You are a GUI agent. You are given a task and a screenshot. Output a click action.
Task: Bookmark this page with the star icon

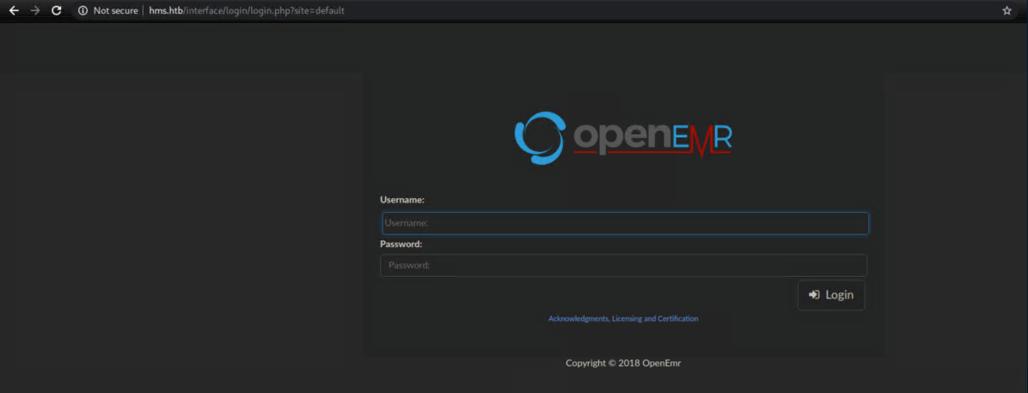click(1007, 11)
